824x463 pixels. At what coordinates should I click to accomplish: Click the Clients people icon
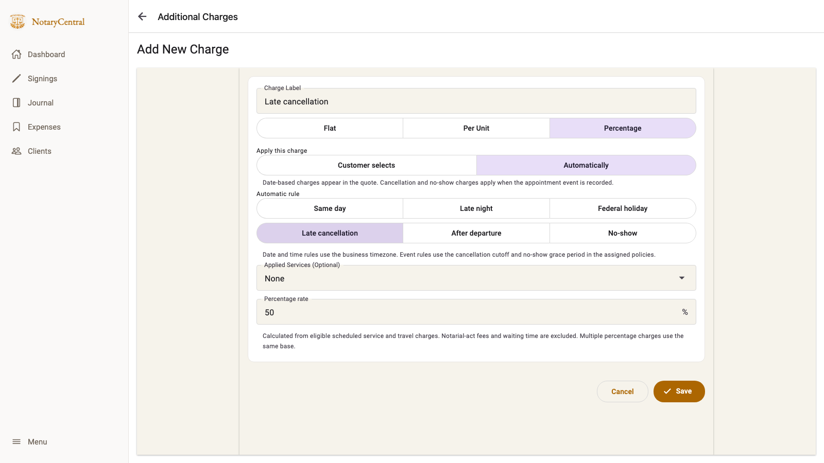click(x=16, y=151)
